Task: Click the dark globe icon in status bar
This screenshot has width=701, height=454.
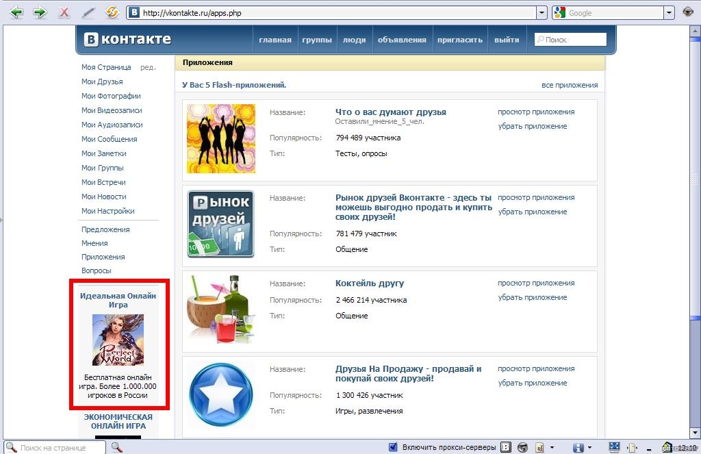Action: (522, 447)
